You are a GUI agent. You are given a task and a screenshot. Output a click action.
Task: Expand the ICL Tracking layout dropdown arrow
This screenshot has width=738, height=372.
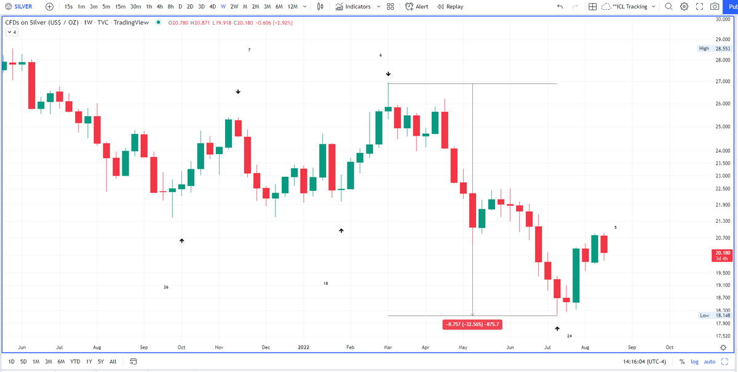pos(653,6)
